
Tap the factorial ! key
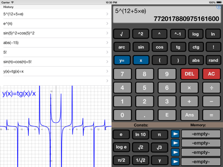[213, 47]
